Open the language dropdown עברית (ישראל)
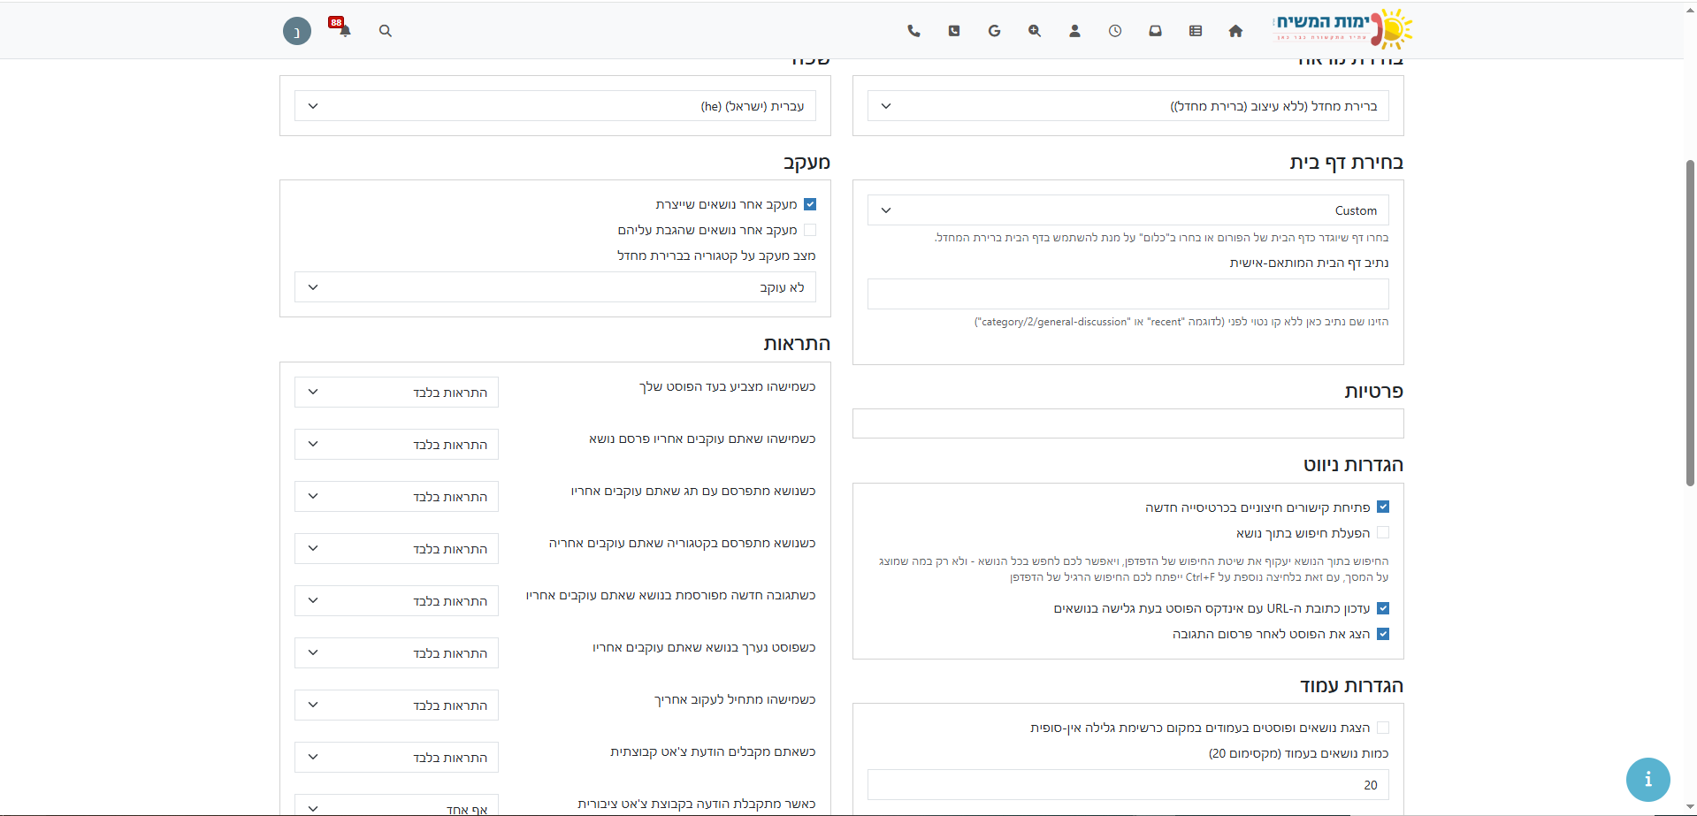This screenshot has width=1697, height=816. (555, 106)
